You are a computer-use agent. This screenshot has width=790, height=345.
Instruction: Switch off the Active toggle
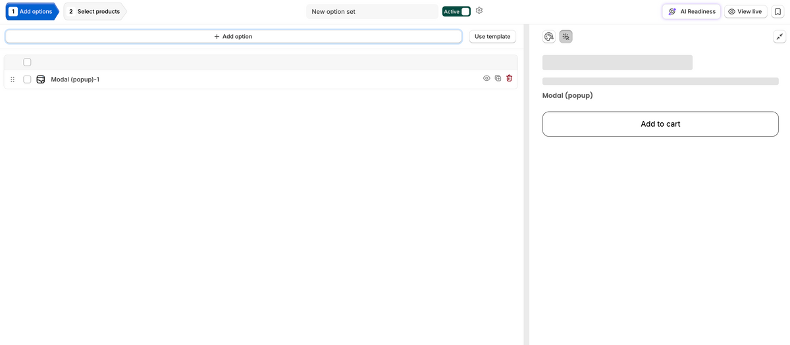click(456, 11)
